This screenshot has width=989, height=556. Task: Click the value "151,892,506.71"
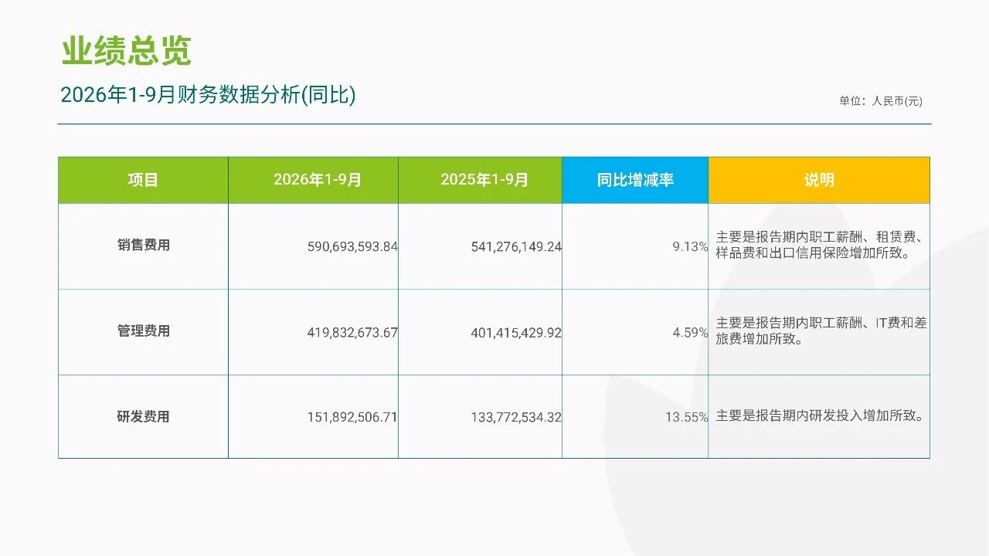coord(352,417)
